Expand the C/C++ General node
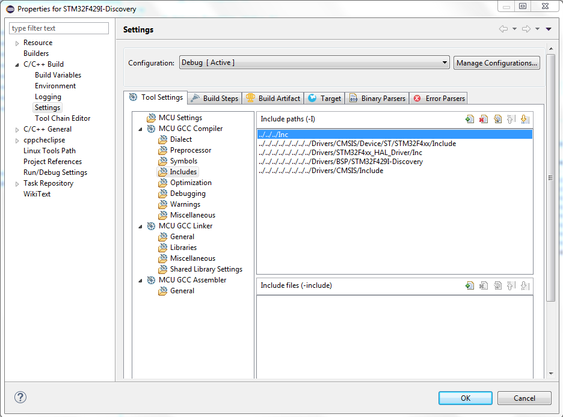563x417 pixels. click(x=17, y=129)
